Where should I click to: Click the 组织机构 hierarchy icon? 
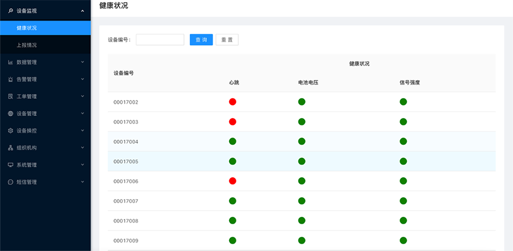(x=10, y=148)
